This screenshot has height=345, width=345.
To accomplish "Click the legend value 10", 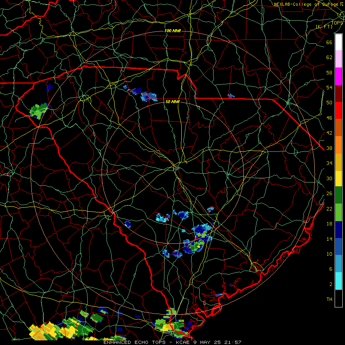I will (329, 254).
